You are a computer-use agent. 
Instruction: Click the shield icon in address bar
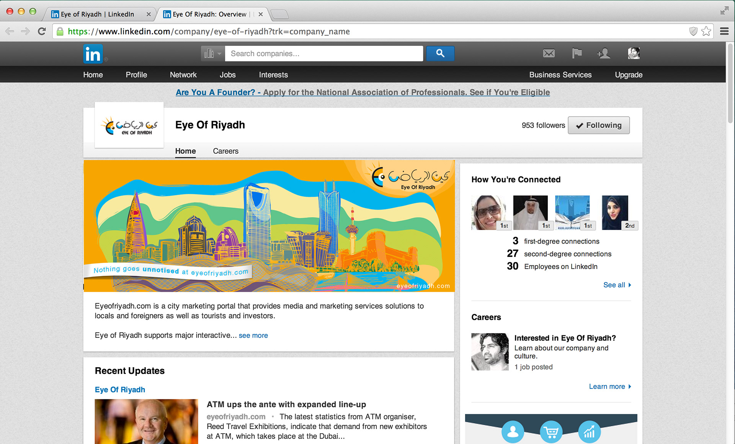click(x=693, y=31)
